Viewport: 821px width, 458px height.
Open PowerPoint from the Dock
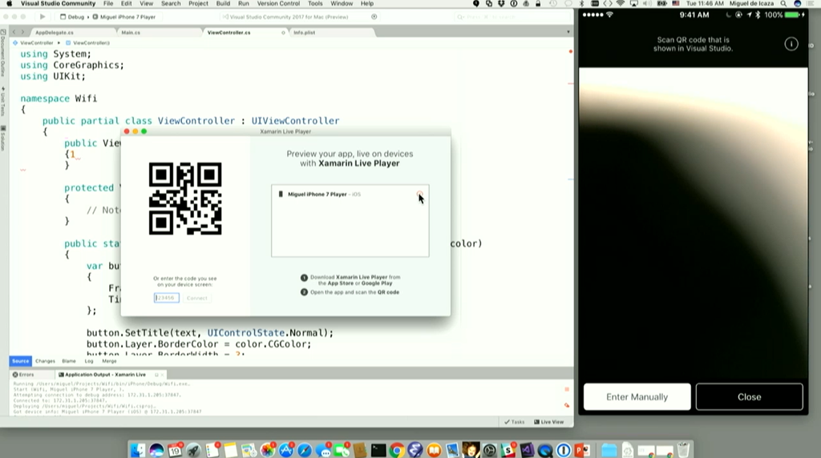(x=582, y=450)
